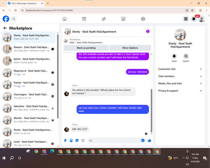The image size is (210, 168).
Task: Open Sherly conversation header title
Action: (x=94, y=31)
